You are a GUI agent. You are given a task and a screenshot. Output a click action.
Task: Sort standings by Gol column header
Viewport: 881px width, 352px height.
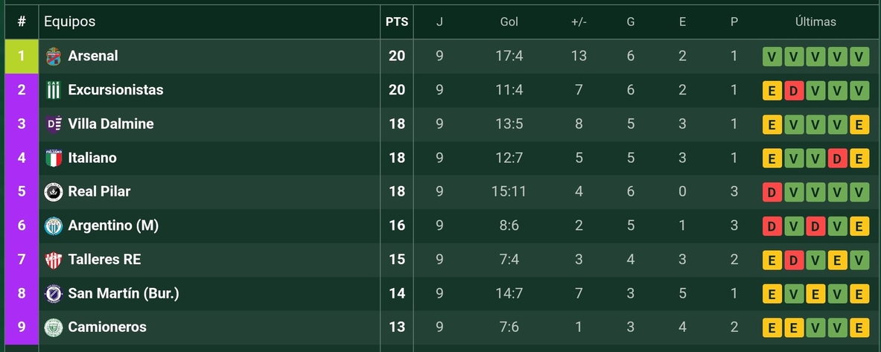coord(509,22)
